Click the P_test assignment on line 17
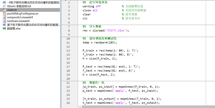Image resolution: width=215 pixels, height=108 pixels. pos(111,67)
